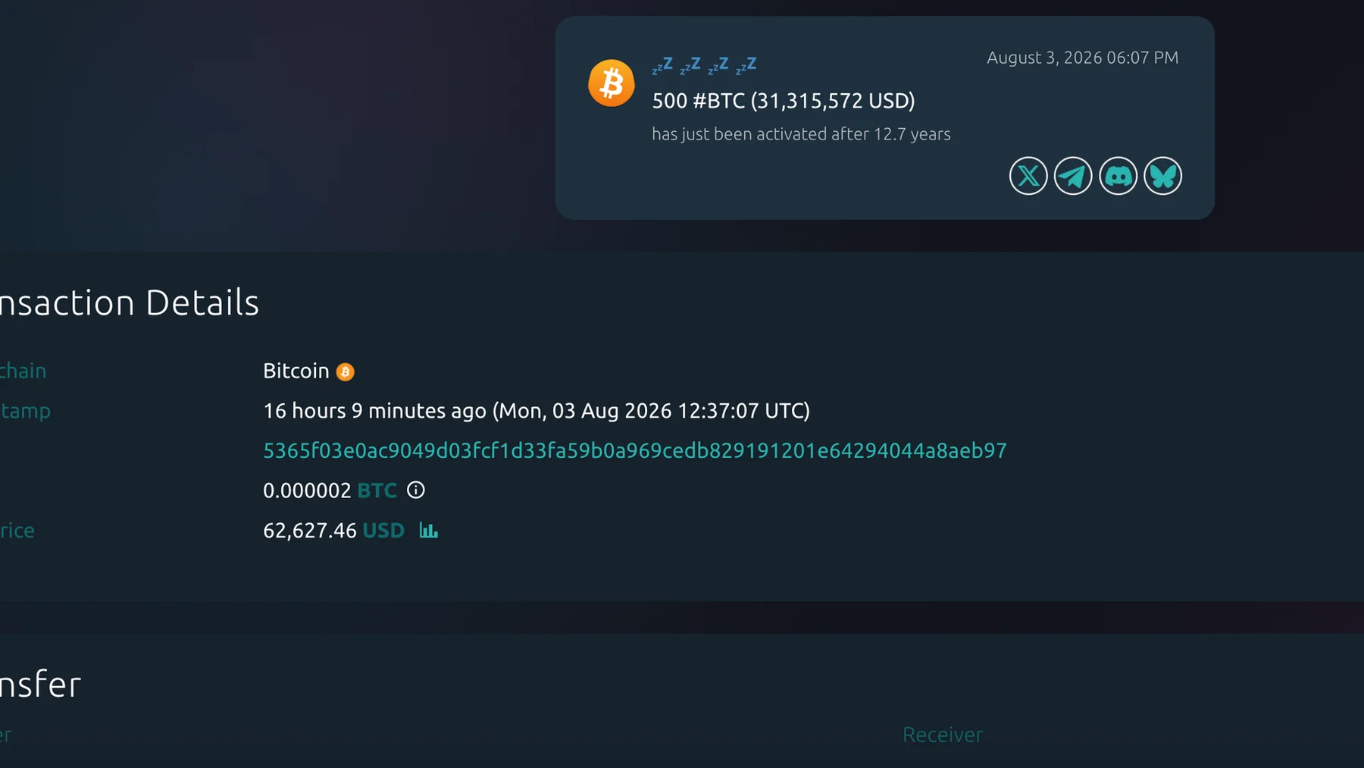Click the 62,627.46 price value
The width and height of the screenshot is (1364, 768).
click(310, 530)
